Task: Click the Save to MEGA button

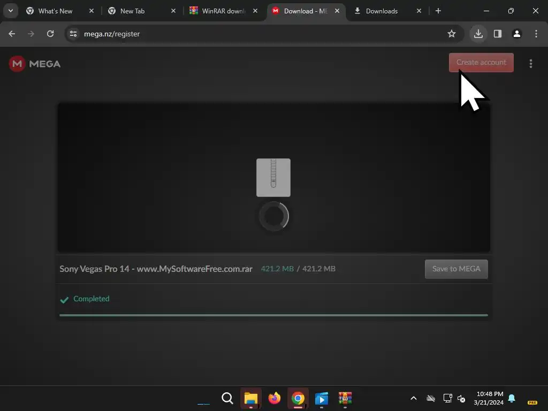Action: (456, 269)
